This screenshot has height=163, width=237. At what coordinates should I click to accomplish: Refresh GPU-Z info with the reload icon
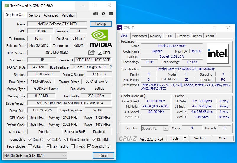point(103,14)
